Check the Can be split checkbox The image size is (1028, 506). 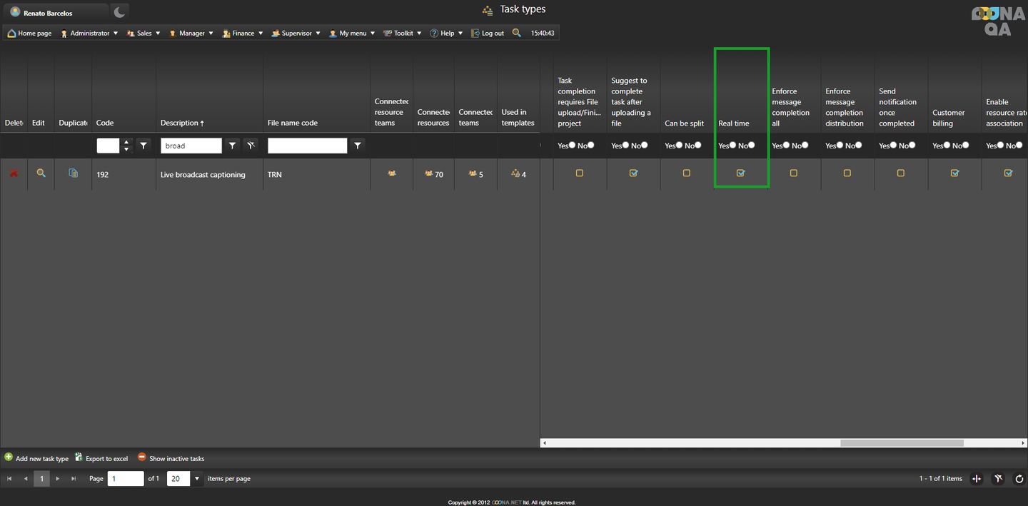687,173
